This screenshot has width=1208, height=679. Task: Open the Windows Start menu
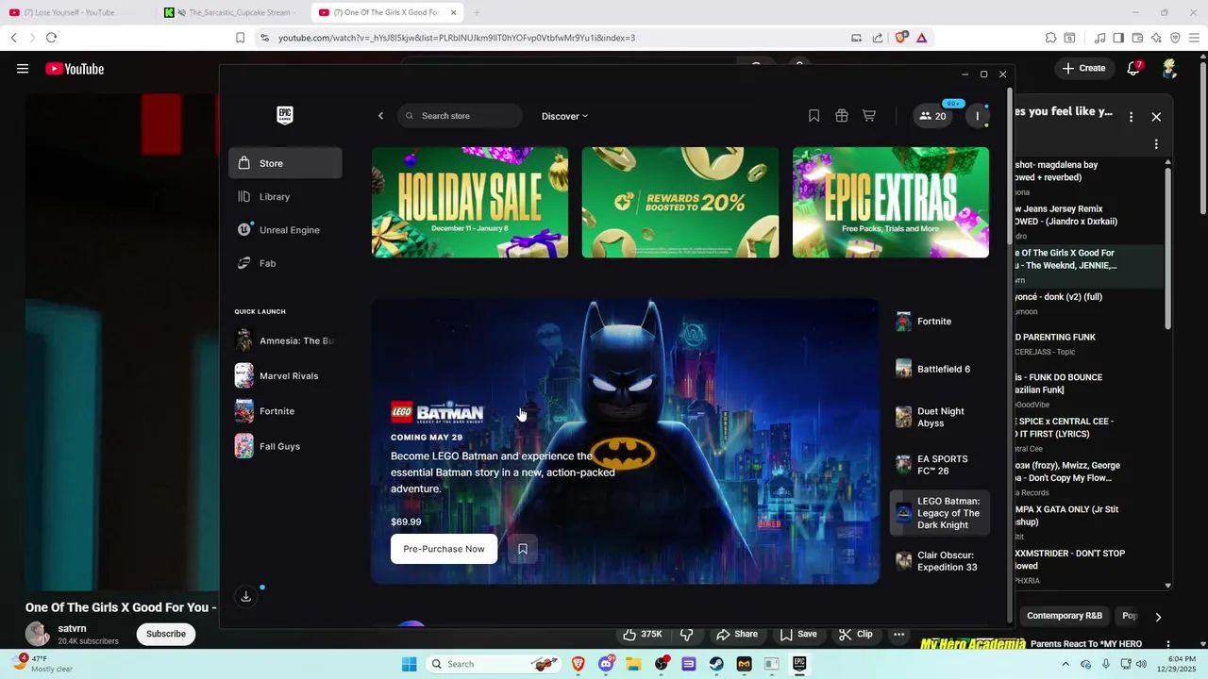coord(409,664)
